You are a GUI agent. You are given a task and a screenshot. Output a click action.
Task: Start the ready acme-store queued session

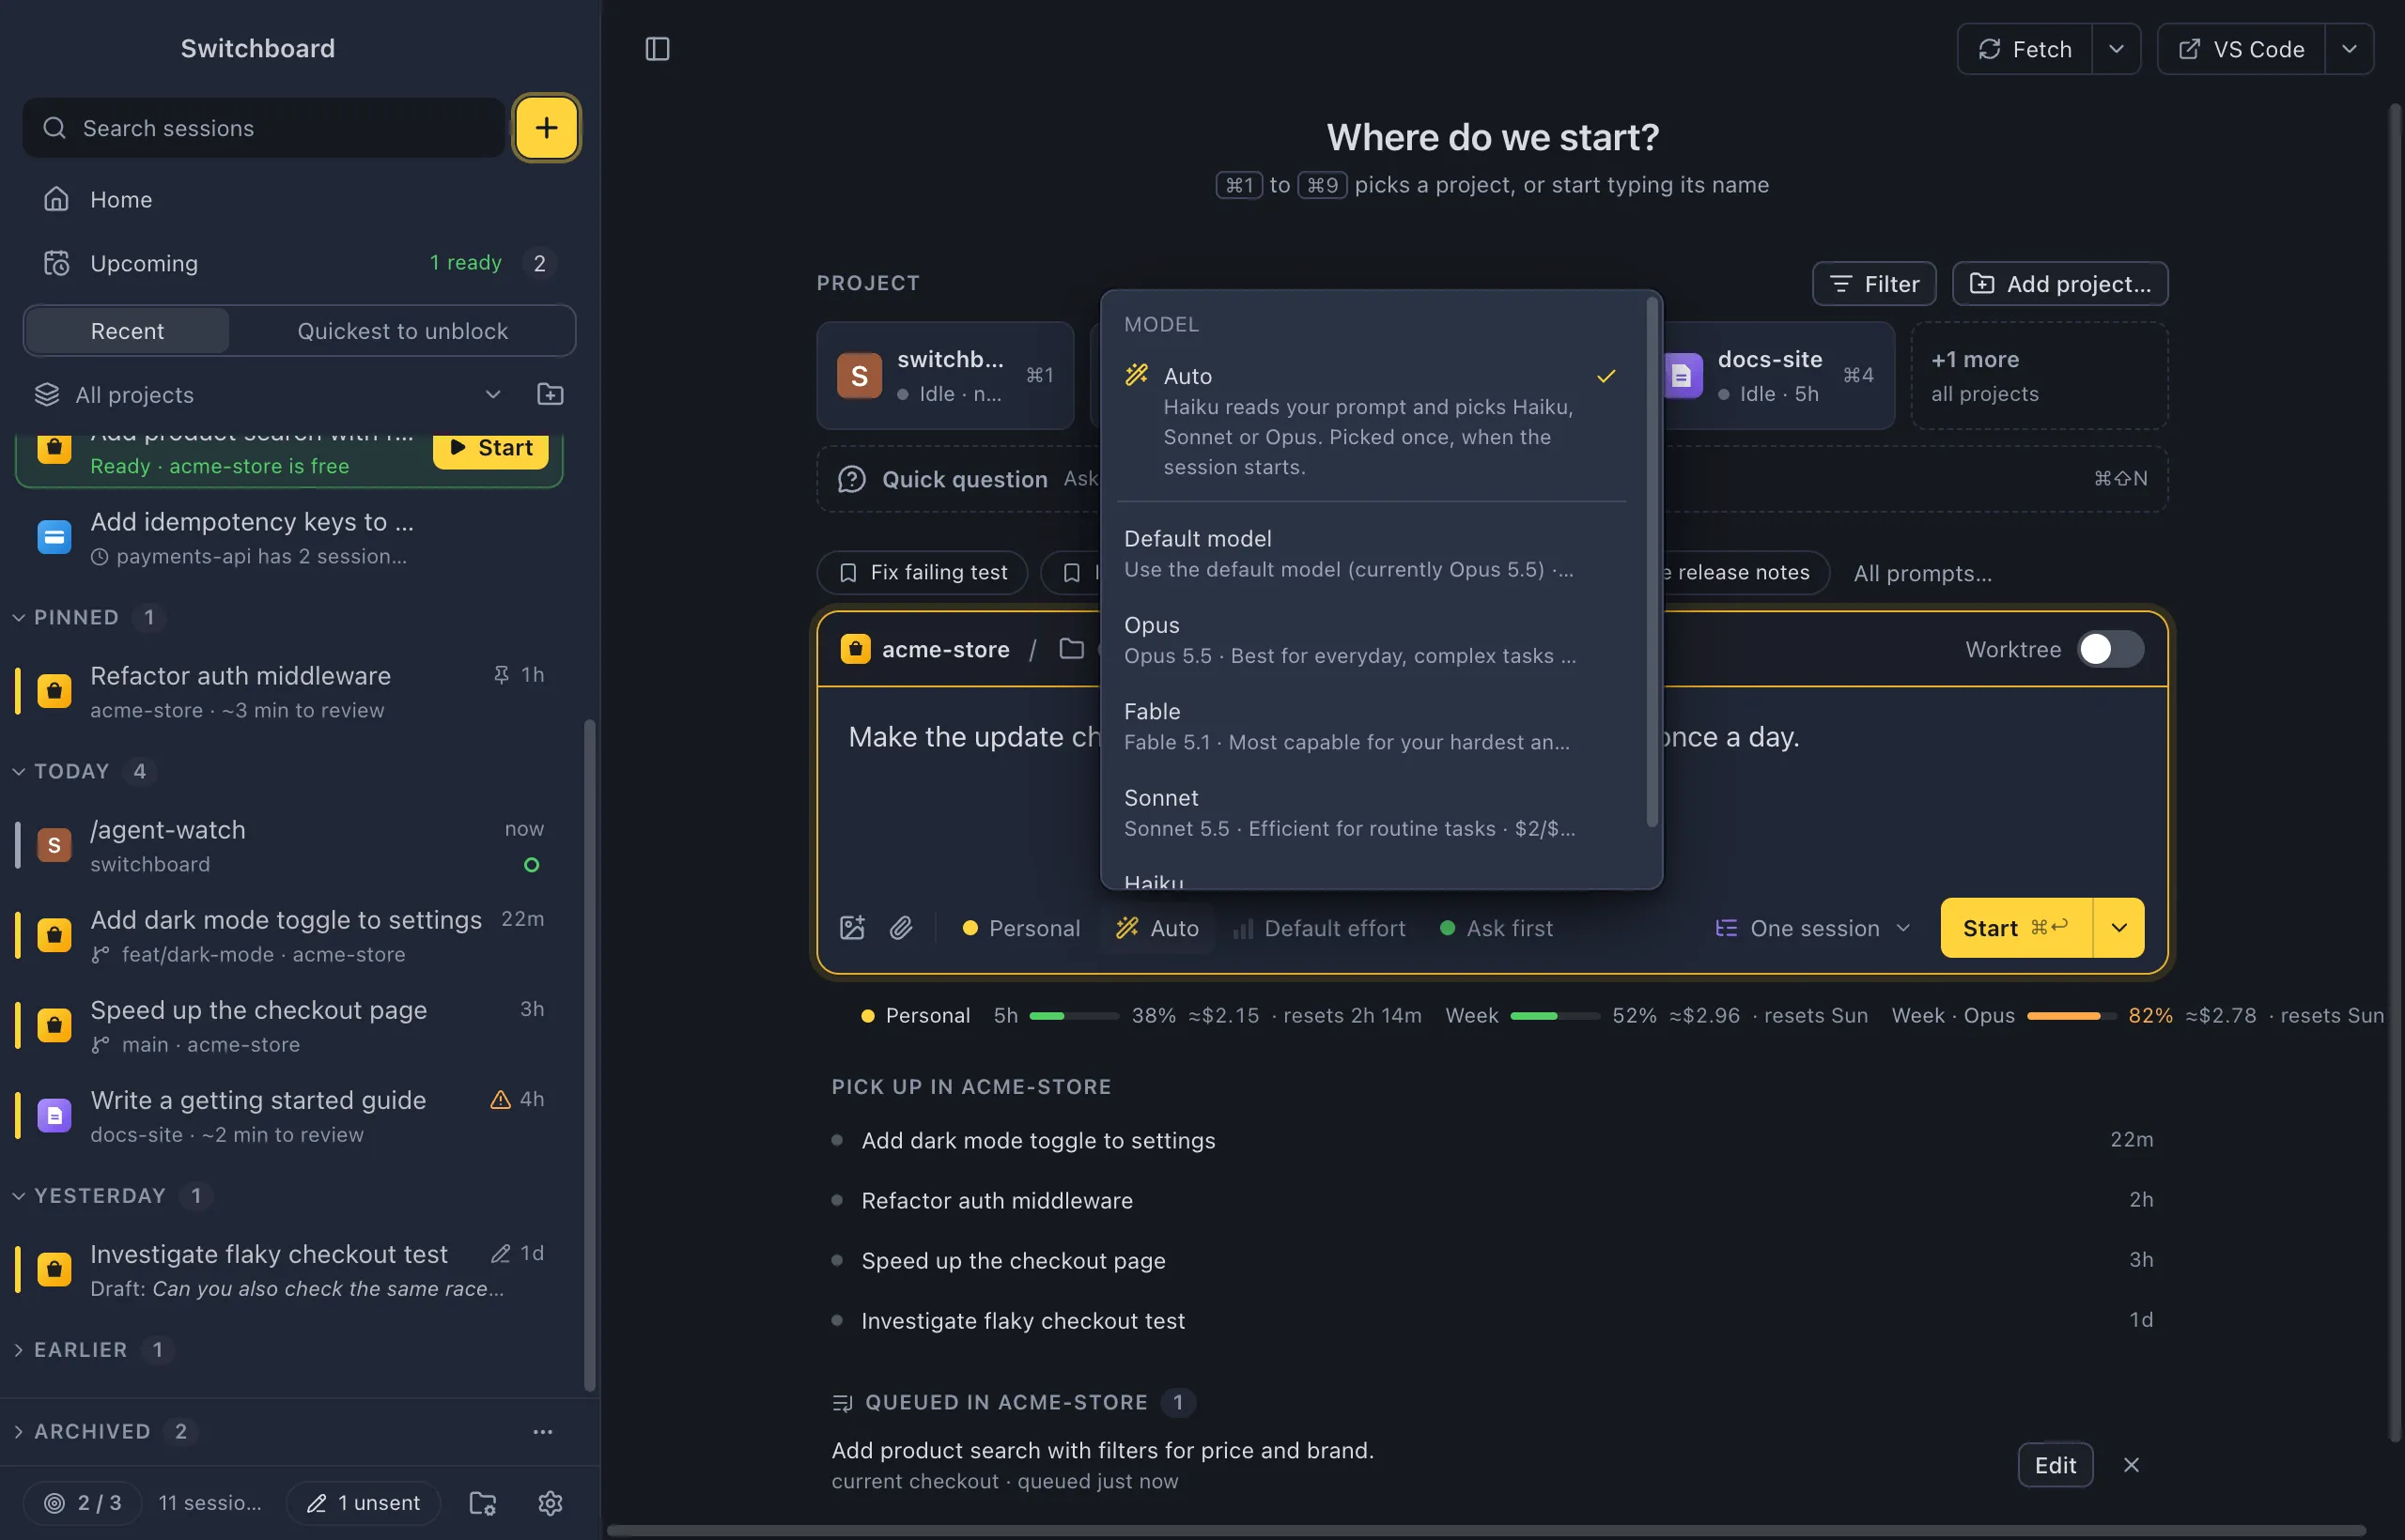tap(490, 448)
